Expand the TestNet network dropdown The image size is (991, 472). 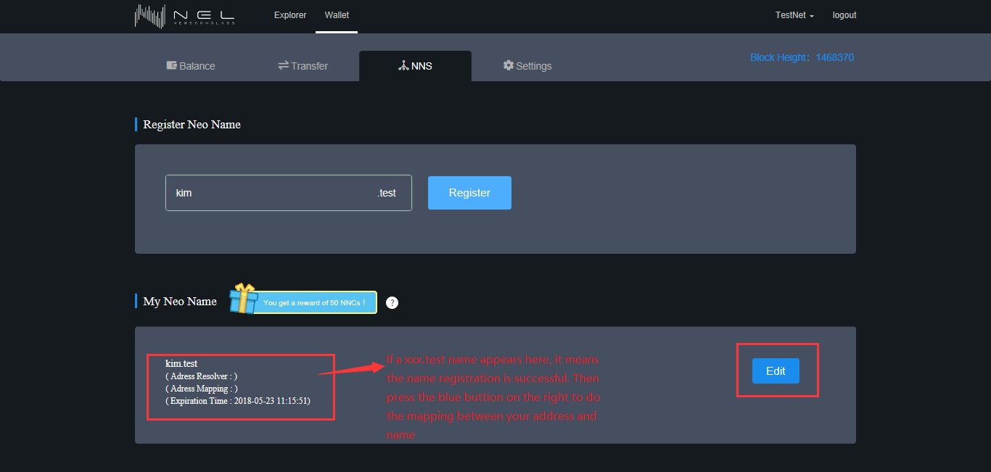pos(794,15)
